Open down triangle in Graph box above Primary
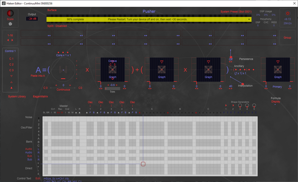 [278, 62]
